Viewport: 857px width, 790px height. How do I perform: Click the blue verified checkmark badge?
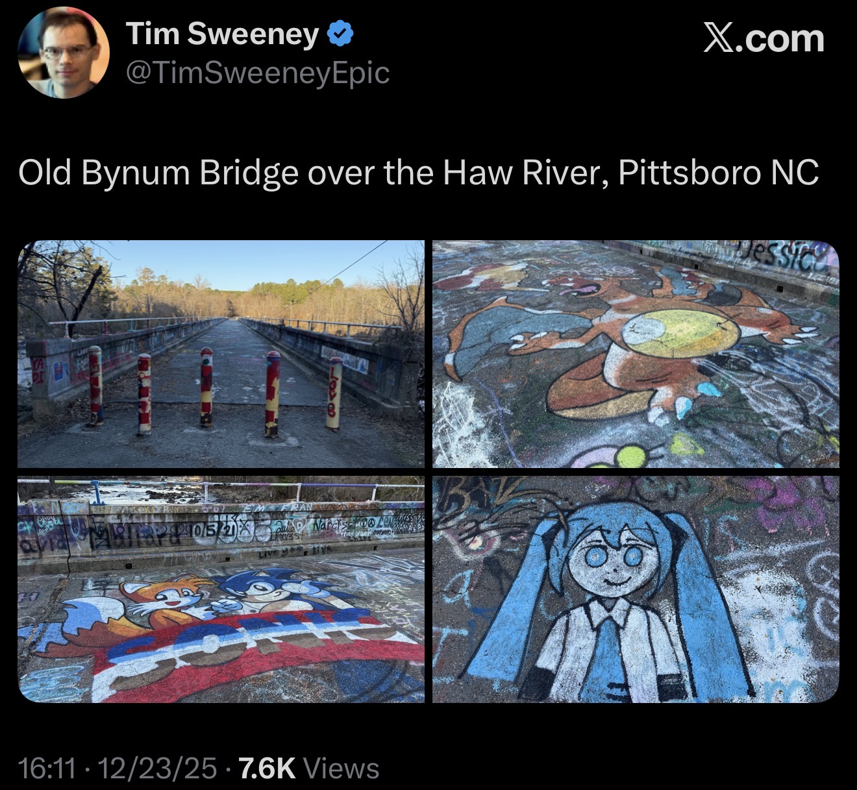tap(340, 34)
